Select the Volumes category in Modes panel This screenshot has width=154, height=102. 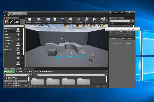coord(10,47)
